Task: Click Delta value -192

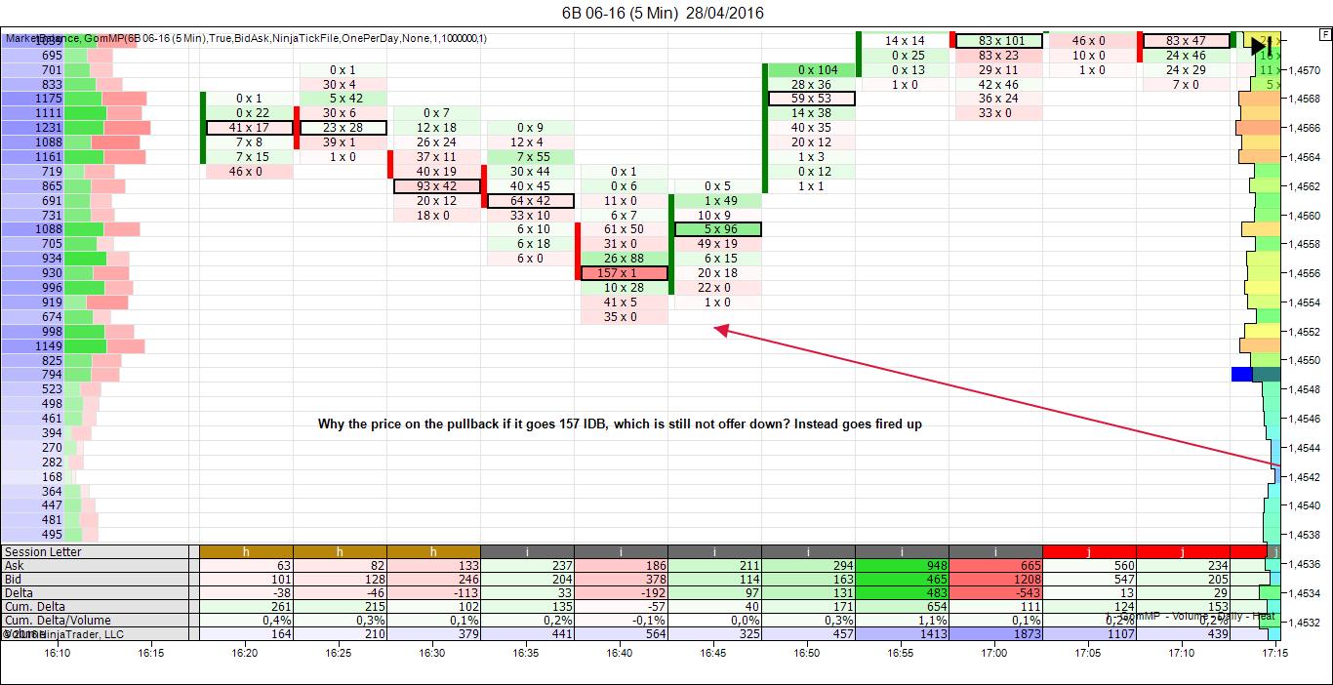Action: point(621,593)
